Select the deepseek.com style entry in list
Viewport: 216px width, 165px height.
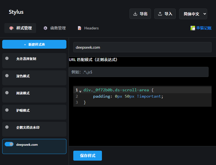tap(34, 146)
